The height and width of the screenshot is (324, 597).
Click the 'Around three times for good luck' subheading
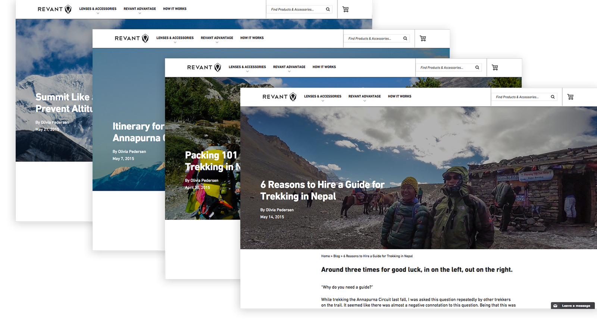417,270
